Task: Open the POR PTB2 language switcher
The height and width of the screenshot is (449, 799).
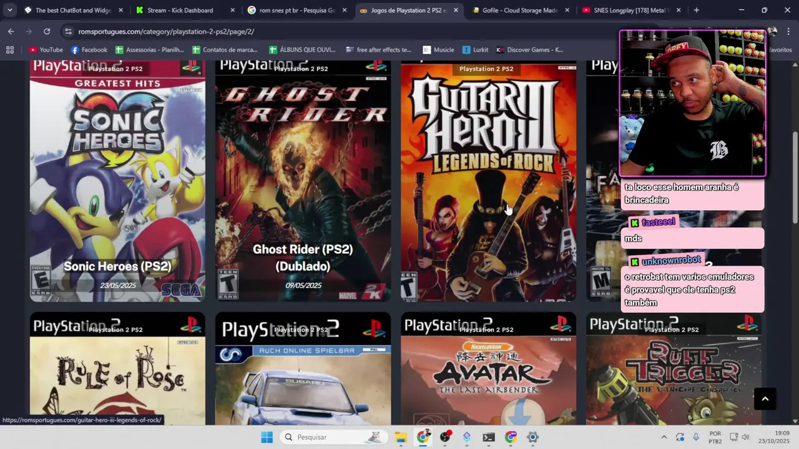Action: [715, 437]
